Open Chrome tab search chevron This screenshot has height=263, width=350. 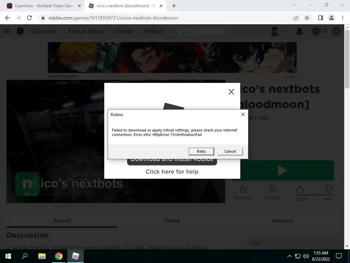295,5
